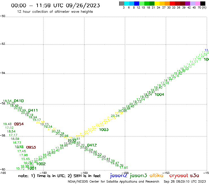
Task: Click the wave height value 18.96
Action: click(x=64, y=146)
